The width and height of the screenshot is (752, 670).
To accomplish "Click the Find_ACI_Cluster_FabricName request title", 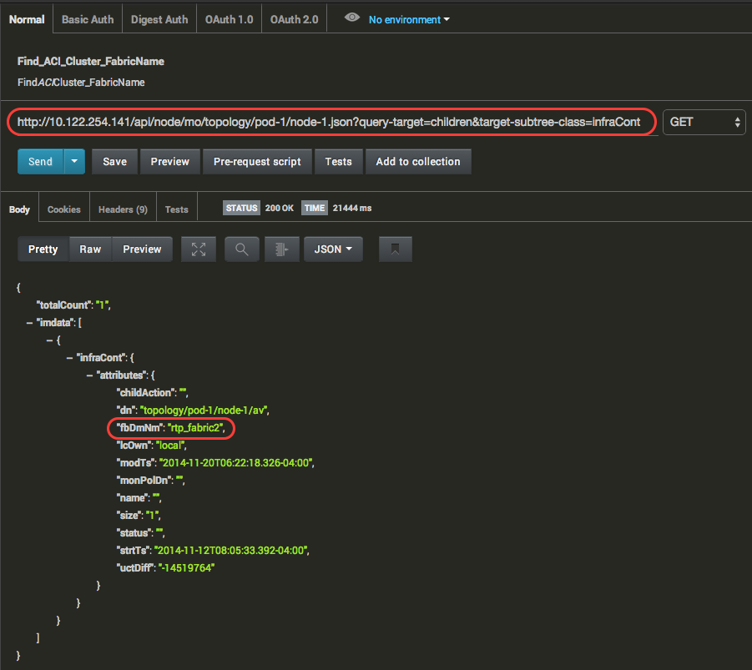I will click(x=91, y=62).
